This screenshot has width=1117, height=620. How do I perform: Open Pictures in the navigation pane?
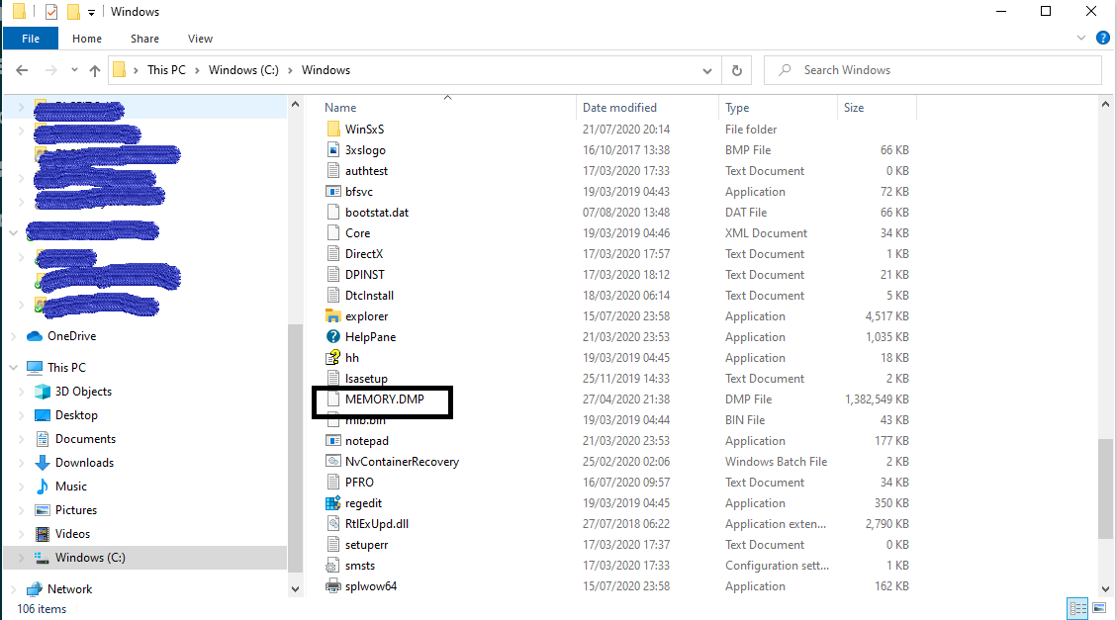pyautogui.click(x=76, y=510)
